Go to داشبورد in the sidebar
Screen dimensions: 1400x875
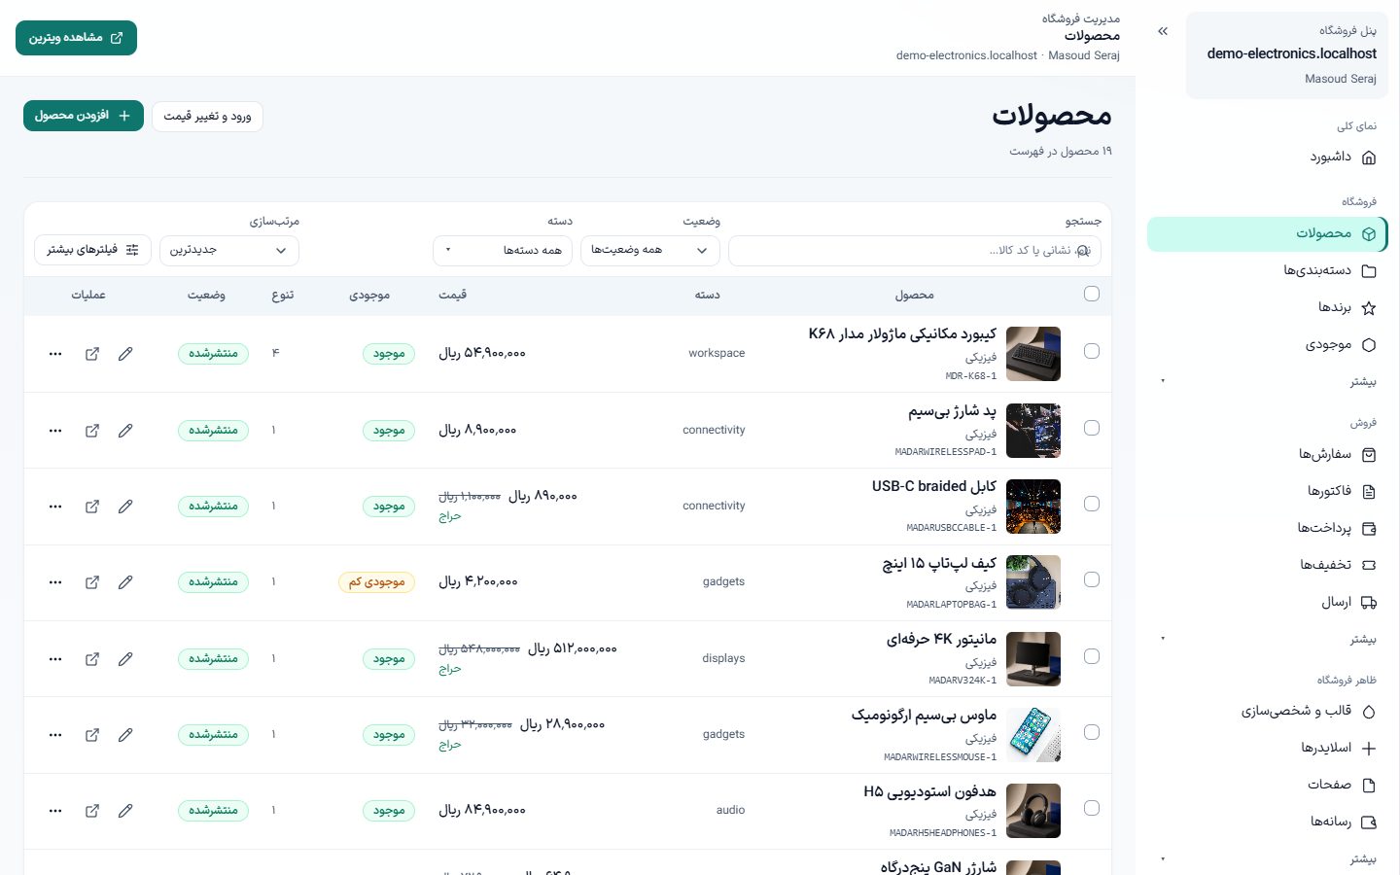(x=1268, y=157)
